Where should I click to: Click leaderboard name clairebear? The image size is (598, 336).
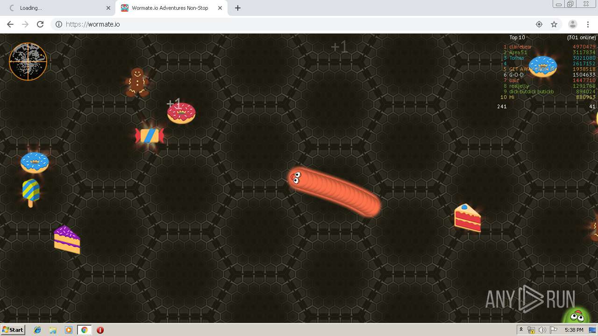click(x=520, y=47)
